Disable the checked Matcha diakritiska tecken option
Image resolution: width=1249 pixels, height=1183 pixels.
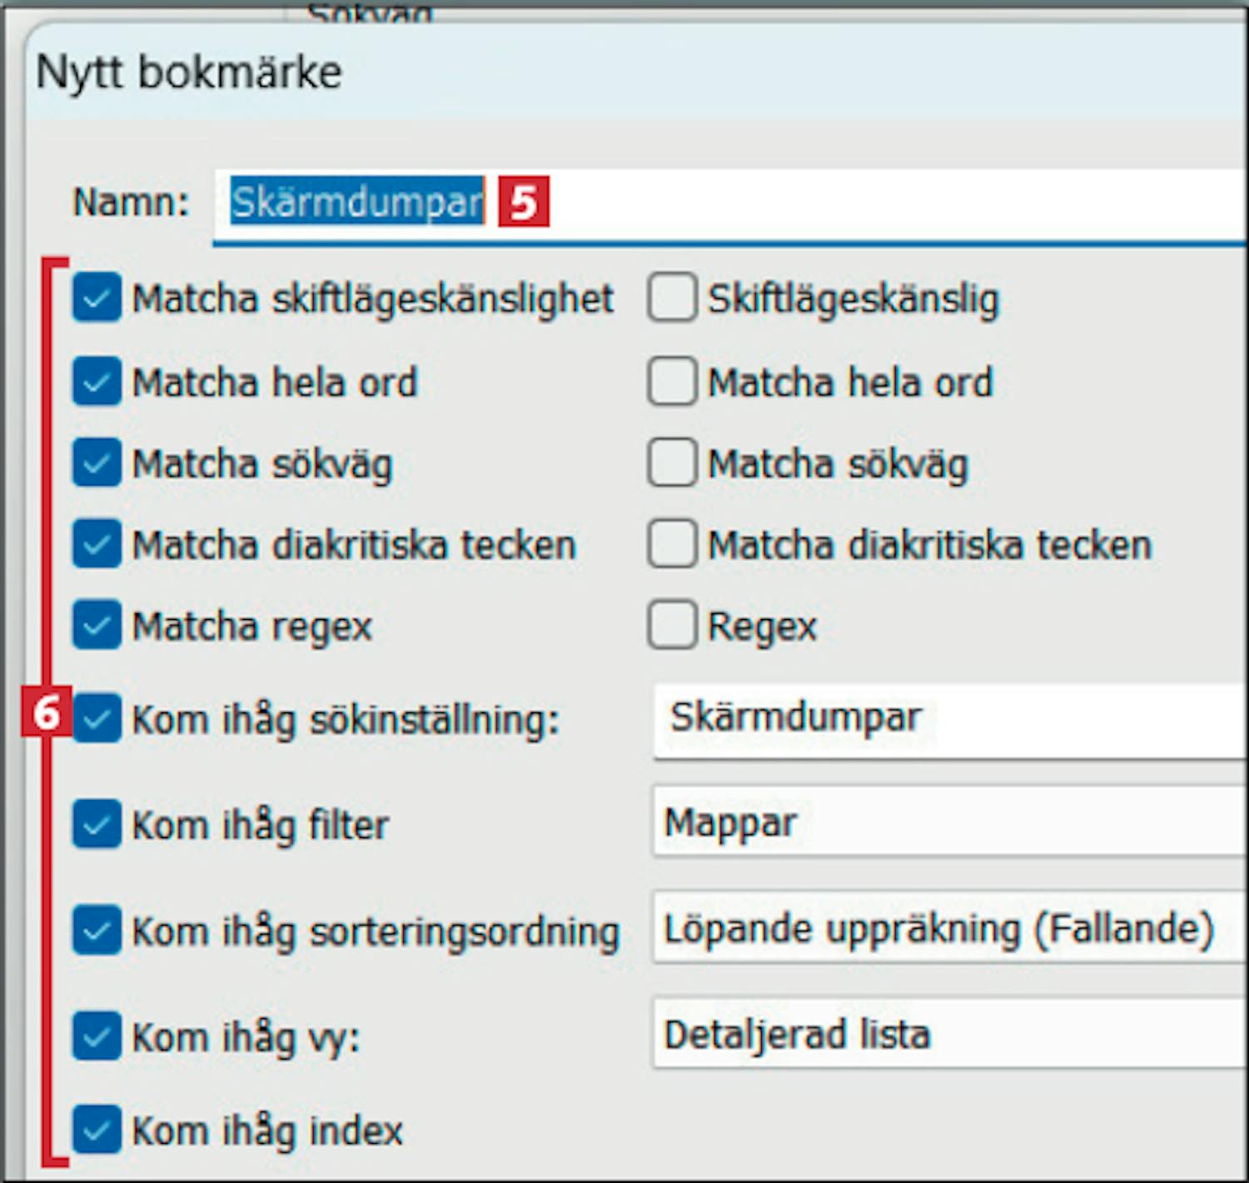pos(97,544)
